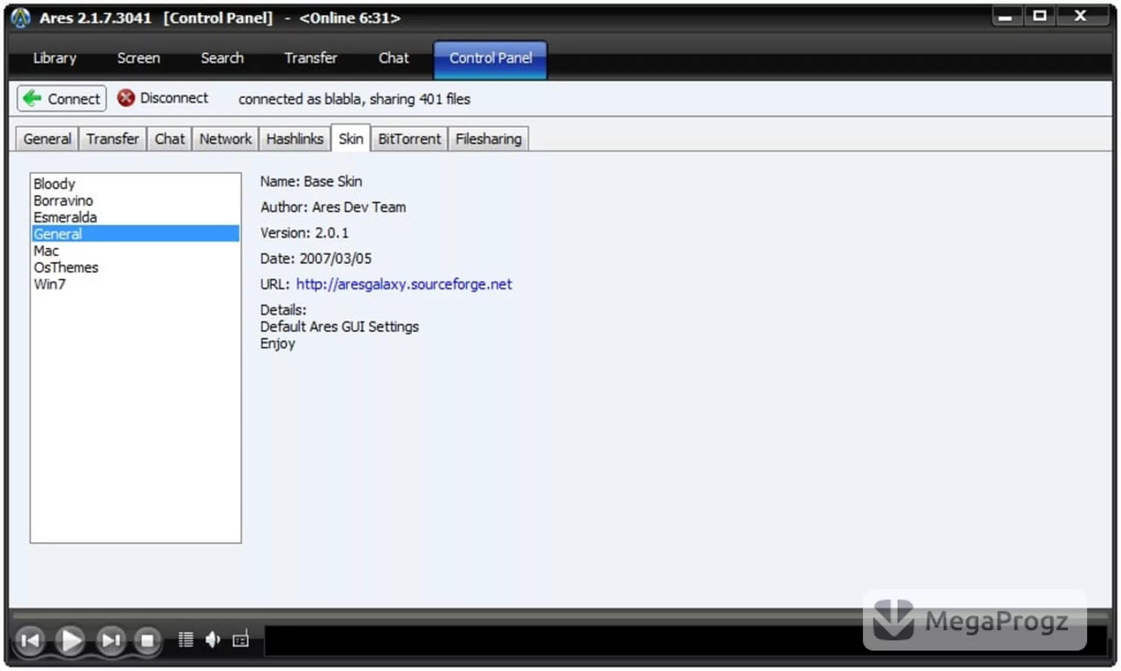Image resolution: width=1121 pixels, height=671 pixels.
Task: Select the Win7 skin
Action: (x=135, y=284)
